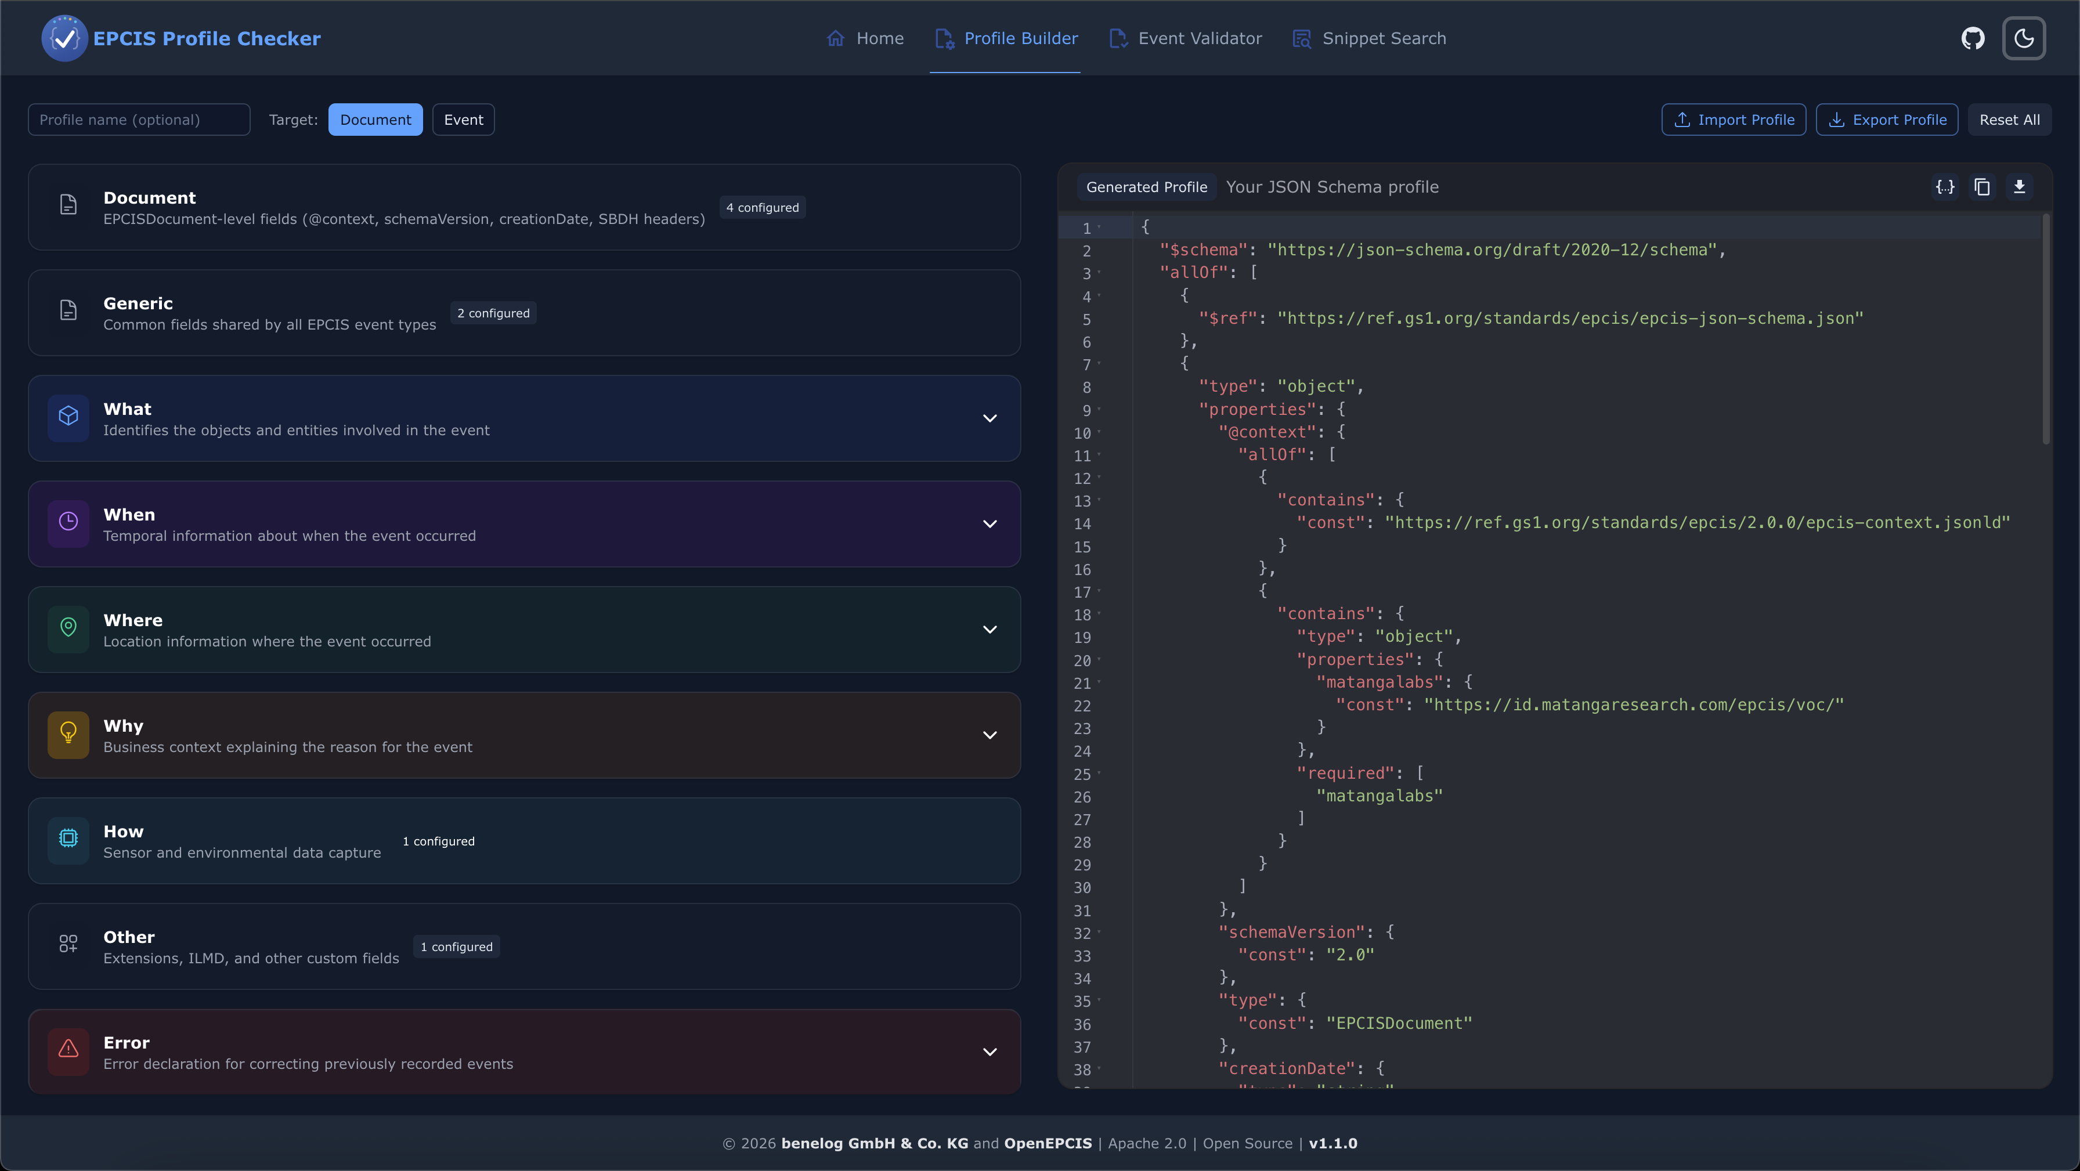Click the Where section map pin icon
This screenshot has width=2080, height=1171.
(68, 627)
